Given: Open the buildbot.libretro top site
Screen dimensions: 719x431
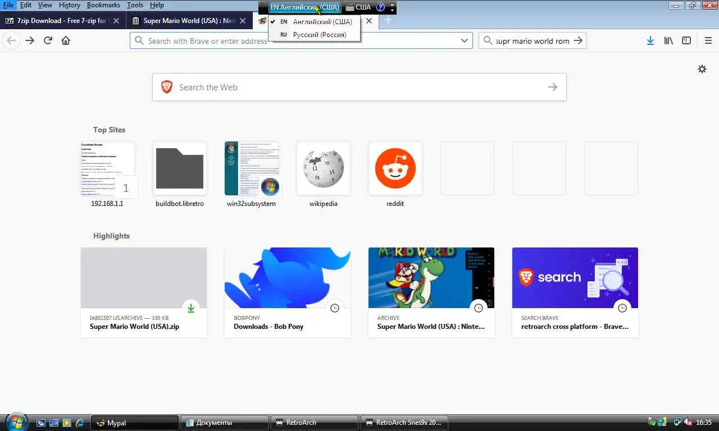Looking at the screenshot, I should coord(180,175).
